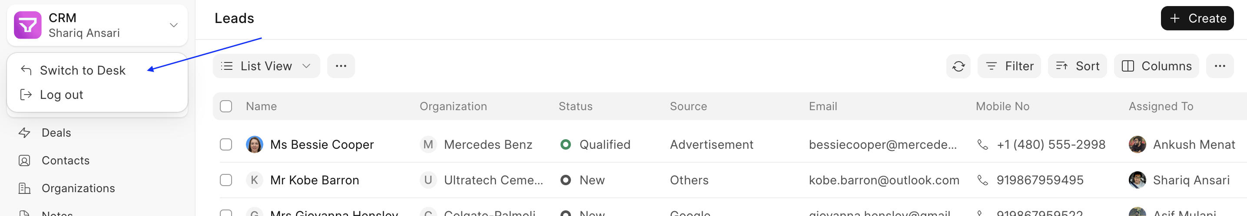The height and width of the screenshot is (216, 1247).
Task: Tick the select-all checkbox in table header
Action: click(226, 106)
